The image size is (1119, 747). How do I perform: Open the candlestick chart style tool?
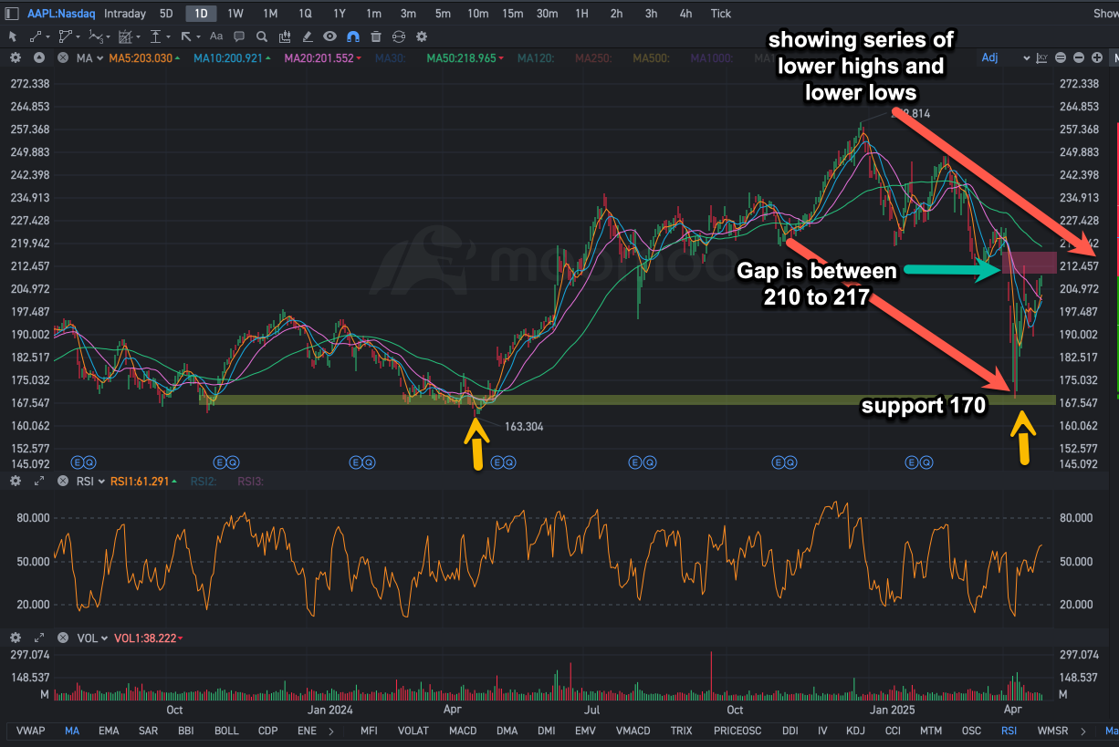[x=285, y=36]
